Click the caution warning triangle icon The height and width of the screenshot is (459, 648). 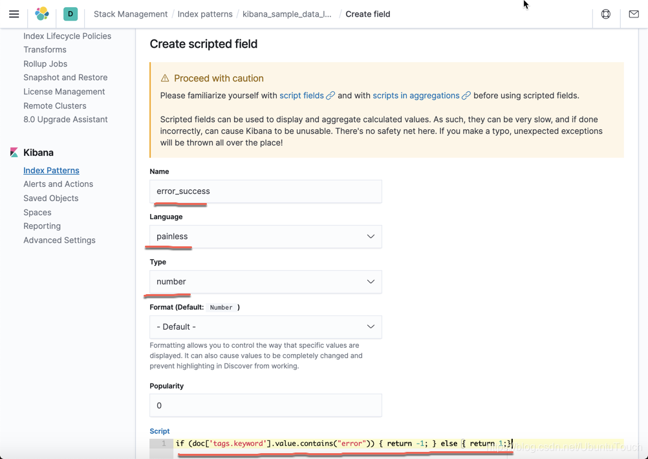point(165,78)
